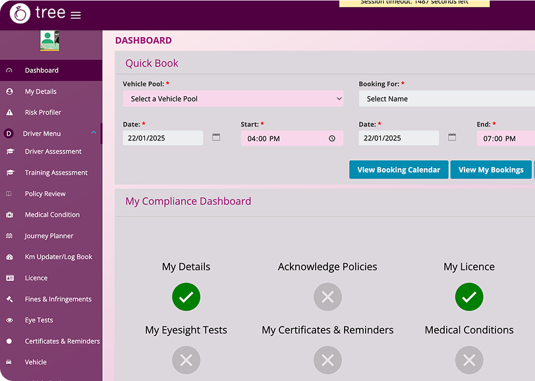Click the End time field showing 07:00 PM
This screenshot has width=535, height=381.
pyautogui.click(x=505, y=138)
